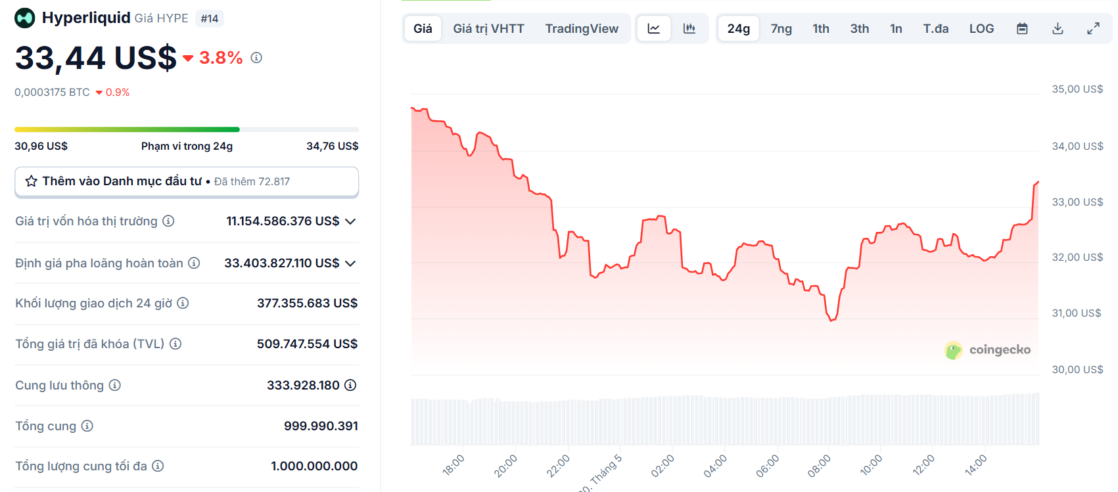This screenshot has height=492, width=1118.
Task: Click the 30,96 US$ low price label
Action: click(41, 146)
